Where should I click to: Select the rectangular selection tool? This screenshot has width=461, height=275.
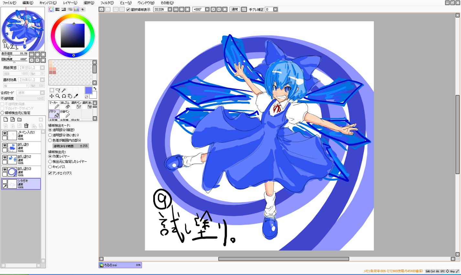[52, 90]
